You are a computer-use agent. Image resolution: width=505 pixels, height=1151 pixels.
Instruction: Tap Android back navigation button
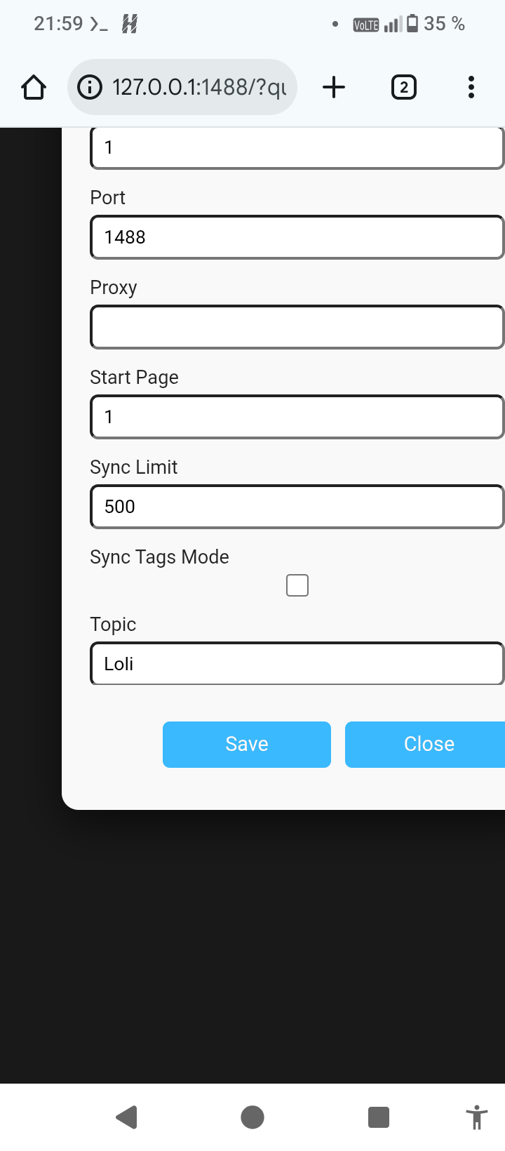pos(126,1117)
